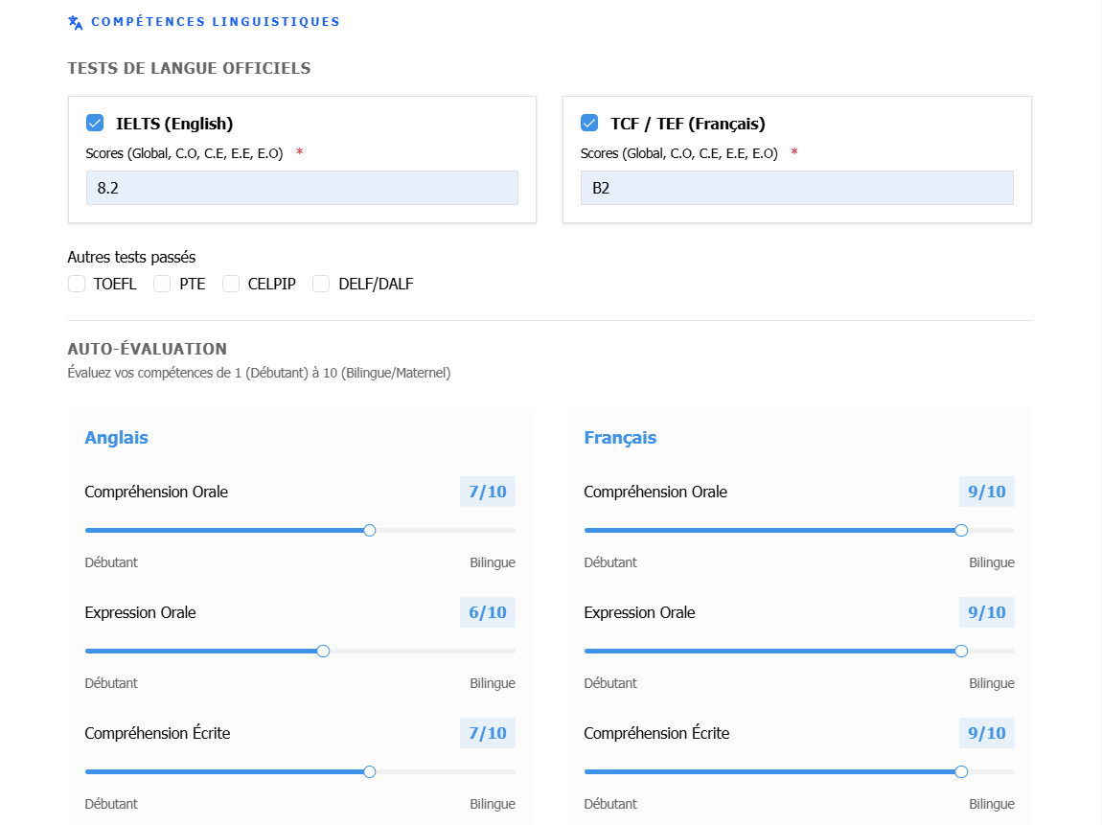Image resolution: width=1102 pixels, height=825 pixels.
Task: Focus the IELTS scores field showing 8.2
Action: coord(302,188)
